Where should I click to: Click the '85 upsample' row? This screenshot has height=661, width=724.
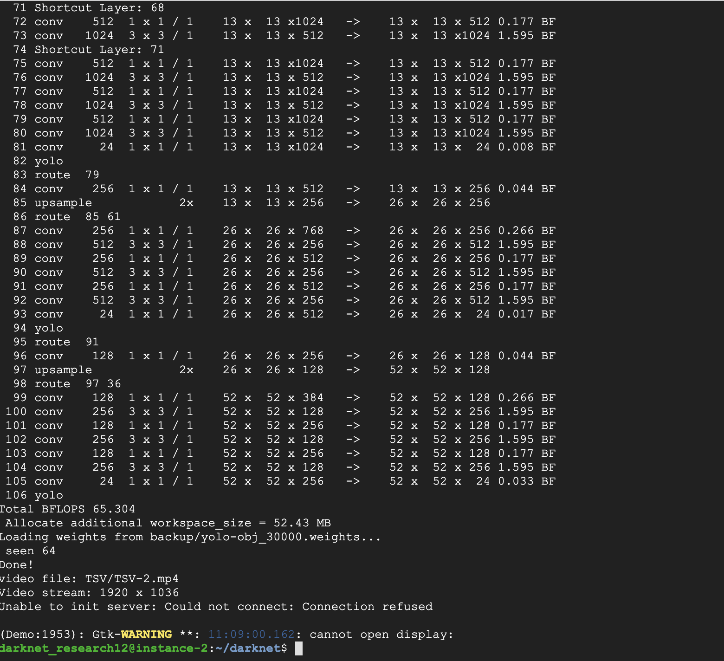pyautogui.click(x=252, y=203)
